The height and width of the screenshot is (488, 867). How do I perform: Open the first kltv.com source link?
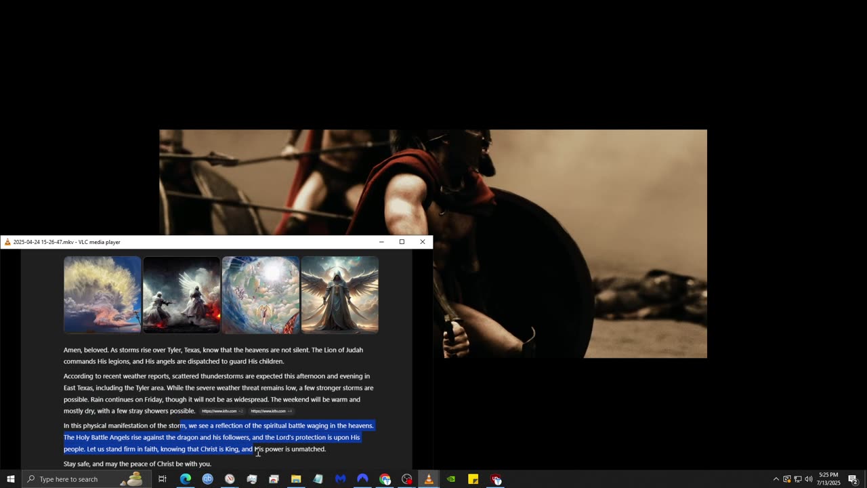pyautogui.click(x=222, y=411)
